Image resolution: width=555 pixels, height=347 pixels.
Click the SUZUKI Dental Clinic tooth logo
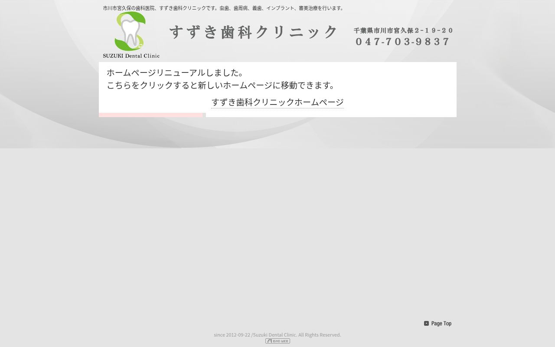point(131,35)
